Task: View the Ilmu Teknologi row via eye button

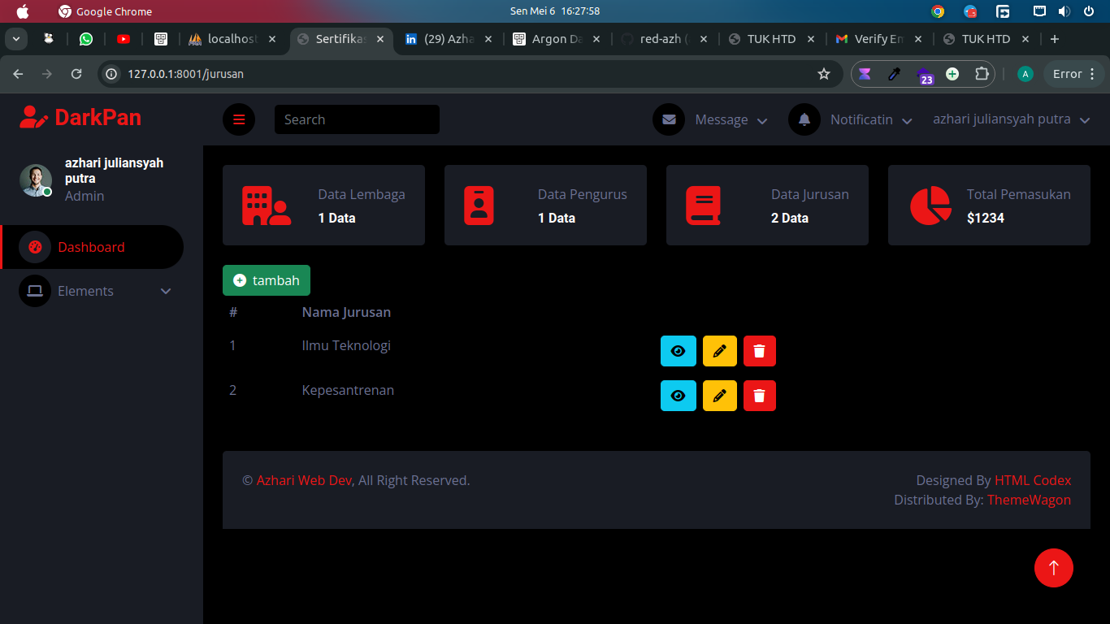Action: 679,351
